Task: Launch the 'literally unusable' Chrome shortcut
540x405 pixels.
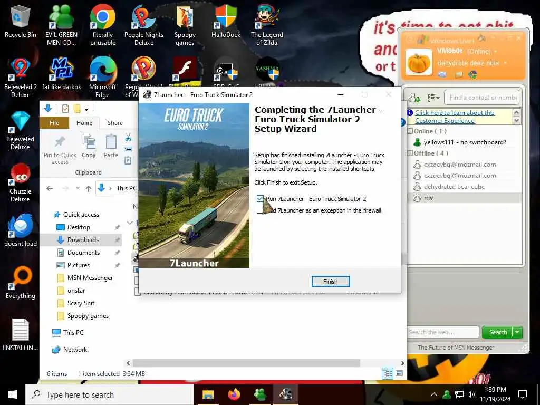Action: pos(103,25)
